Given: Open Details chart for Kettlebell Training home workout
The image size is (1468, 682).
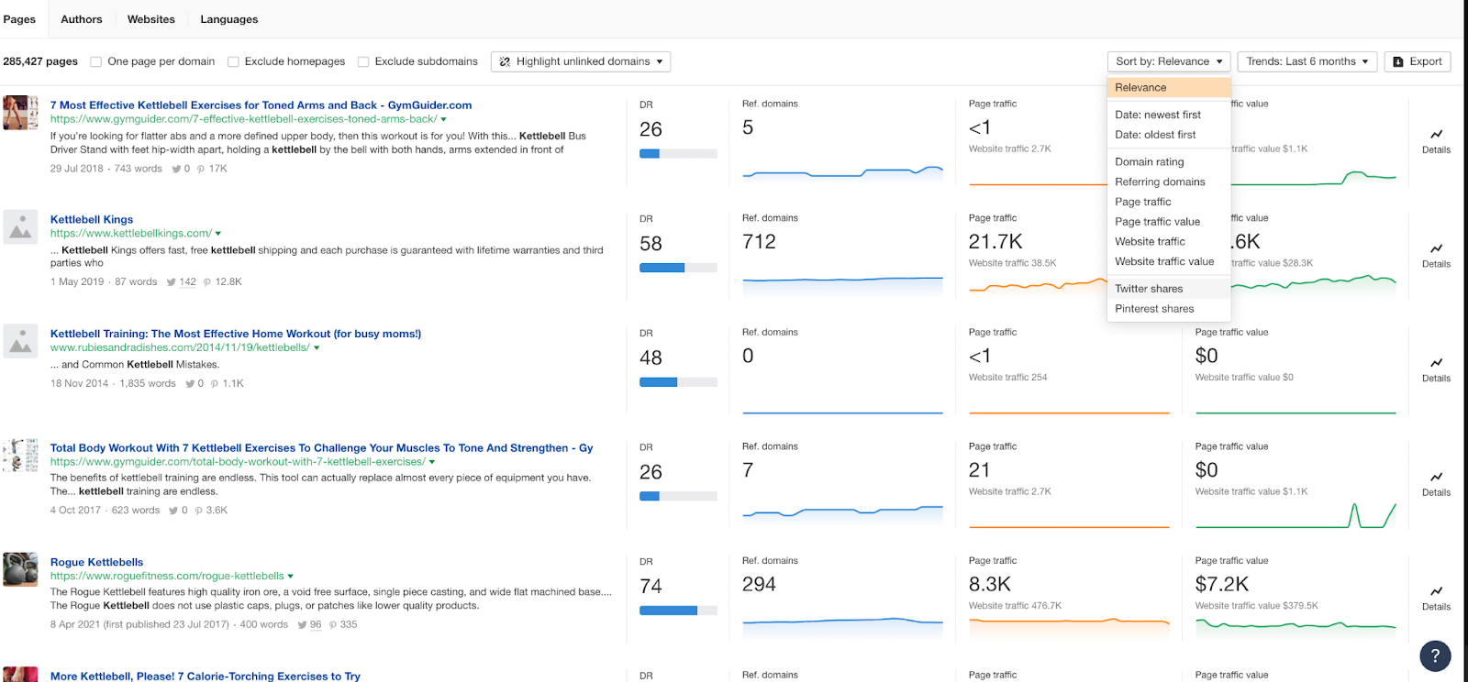Looking at the screenshot, I should [x=1436, y=369].
